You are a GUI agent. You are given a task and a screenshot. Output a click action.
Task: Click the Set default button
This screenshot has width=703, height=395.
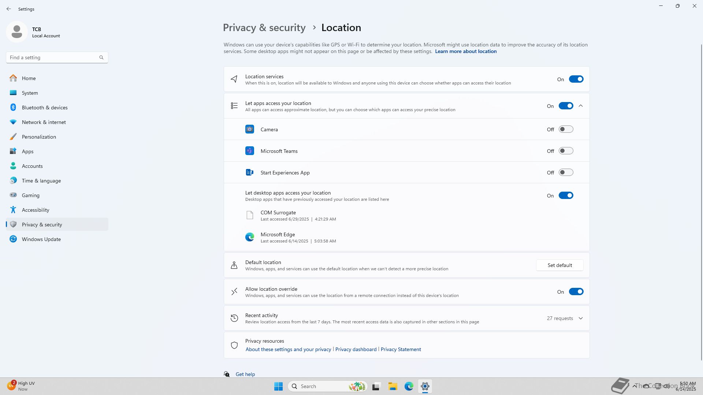pos(559,265)
